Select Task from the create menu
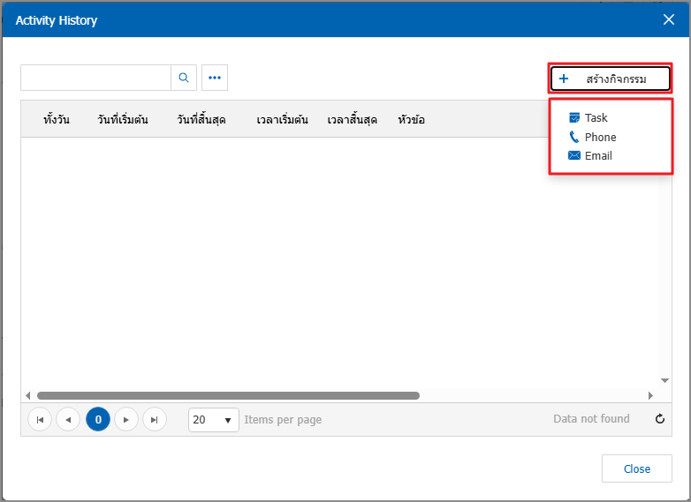Screen dimensions: 691x502 pyautogui.click(x=596, y=117)
